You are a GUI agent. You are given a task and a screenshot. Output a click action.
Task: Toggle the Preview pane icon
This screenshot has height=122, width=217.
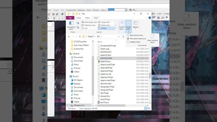(x=78, y=23)
